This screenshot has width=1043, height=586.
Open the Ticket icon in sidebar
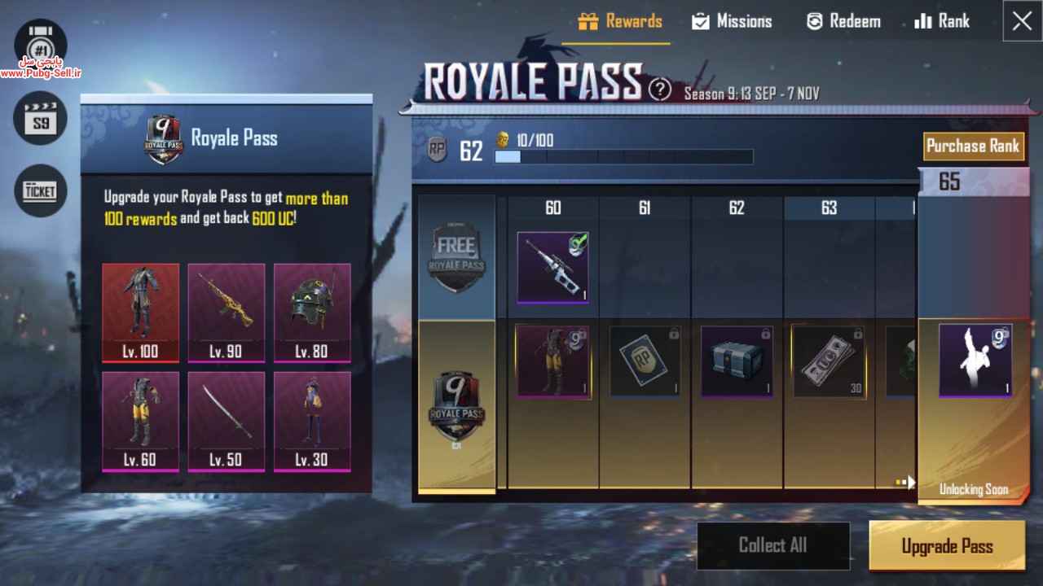[41, 190]
